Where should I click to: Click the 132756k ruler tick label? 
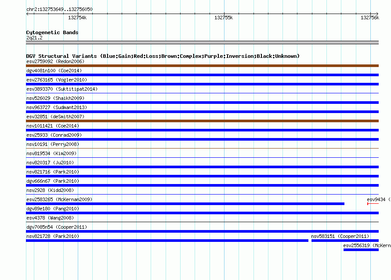(x=370, y=18)
